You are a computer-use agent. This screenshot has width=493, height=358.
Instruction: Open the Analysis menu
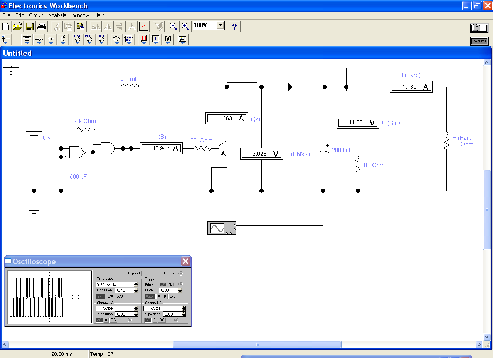tap(57, 15)
